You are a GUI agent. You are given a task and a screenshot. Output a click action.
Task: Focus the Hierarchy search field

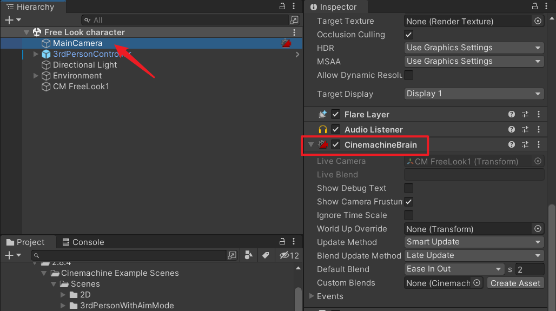pyautogui.click(x=184, y=20)
